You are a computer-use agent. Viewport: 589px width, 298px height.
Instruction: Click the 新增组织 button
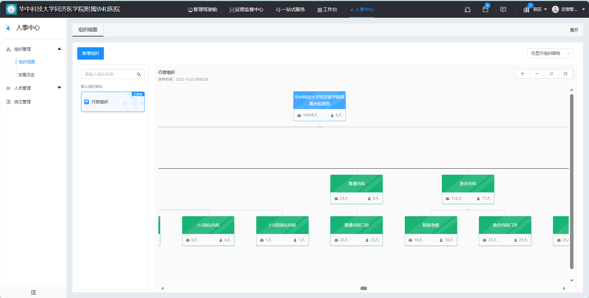[90, 53]
